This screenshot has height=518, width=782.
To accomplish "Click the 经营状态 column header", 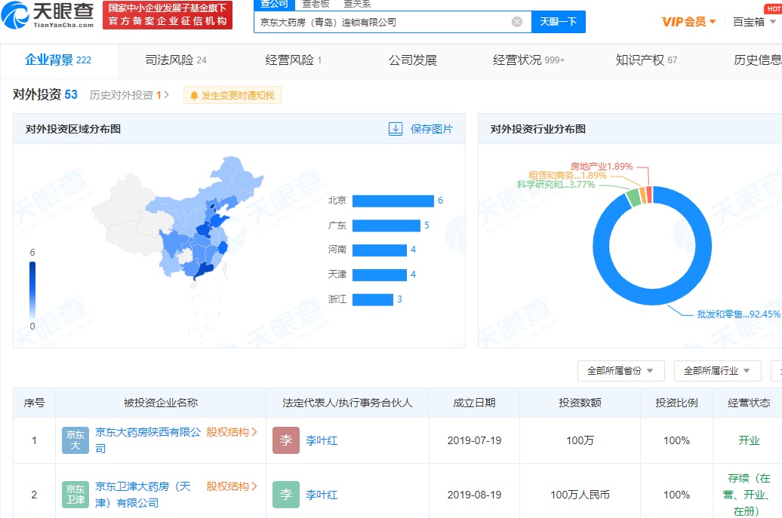I will coord(749,403).
